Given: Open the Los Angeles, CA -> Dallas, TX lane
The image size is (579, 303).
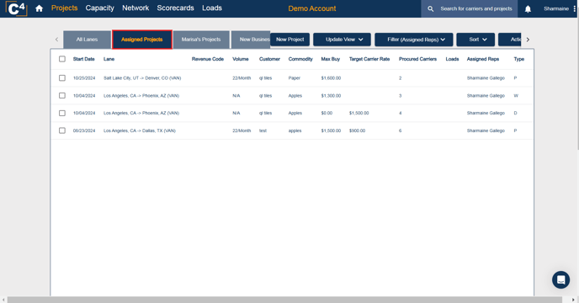Looking at the screenshot, I should (x=140, y=130).
